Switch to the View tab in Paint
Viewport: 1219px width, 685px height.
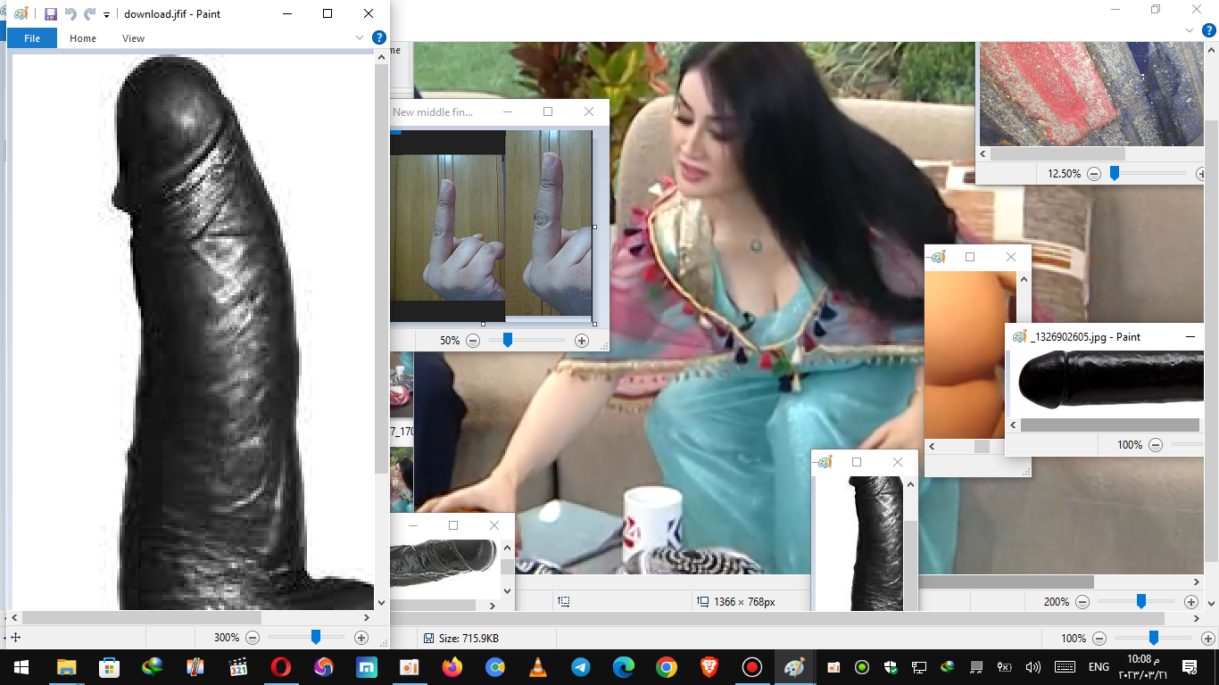tap(133, 38)
